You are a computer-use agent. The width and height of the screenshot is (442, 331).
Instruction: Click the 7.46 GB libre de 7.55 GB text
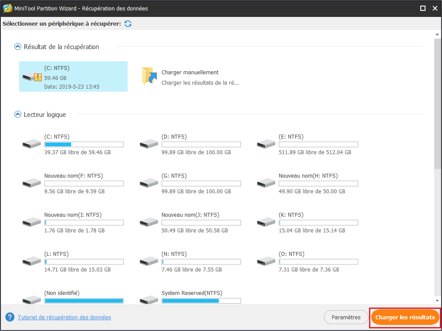tap(191, 270)
